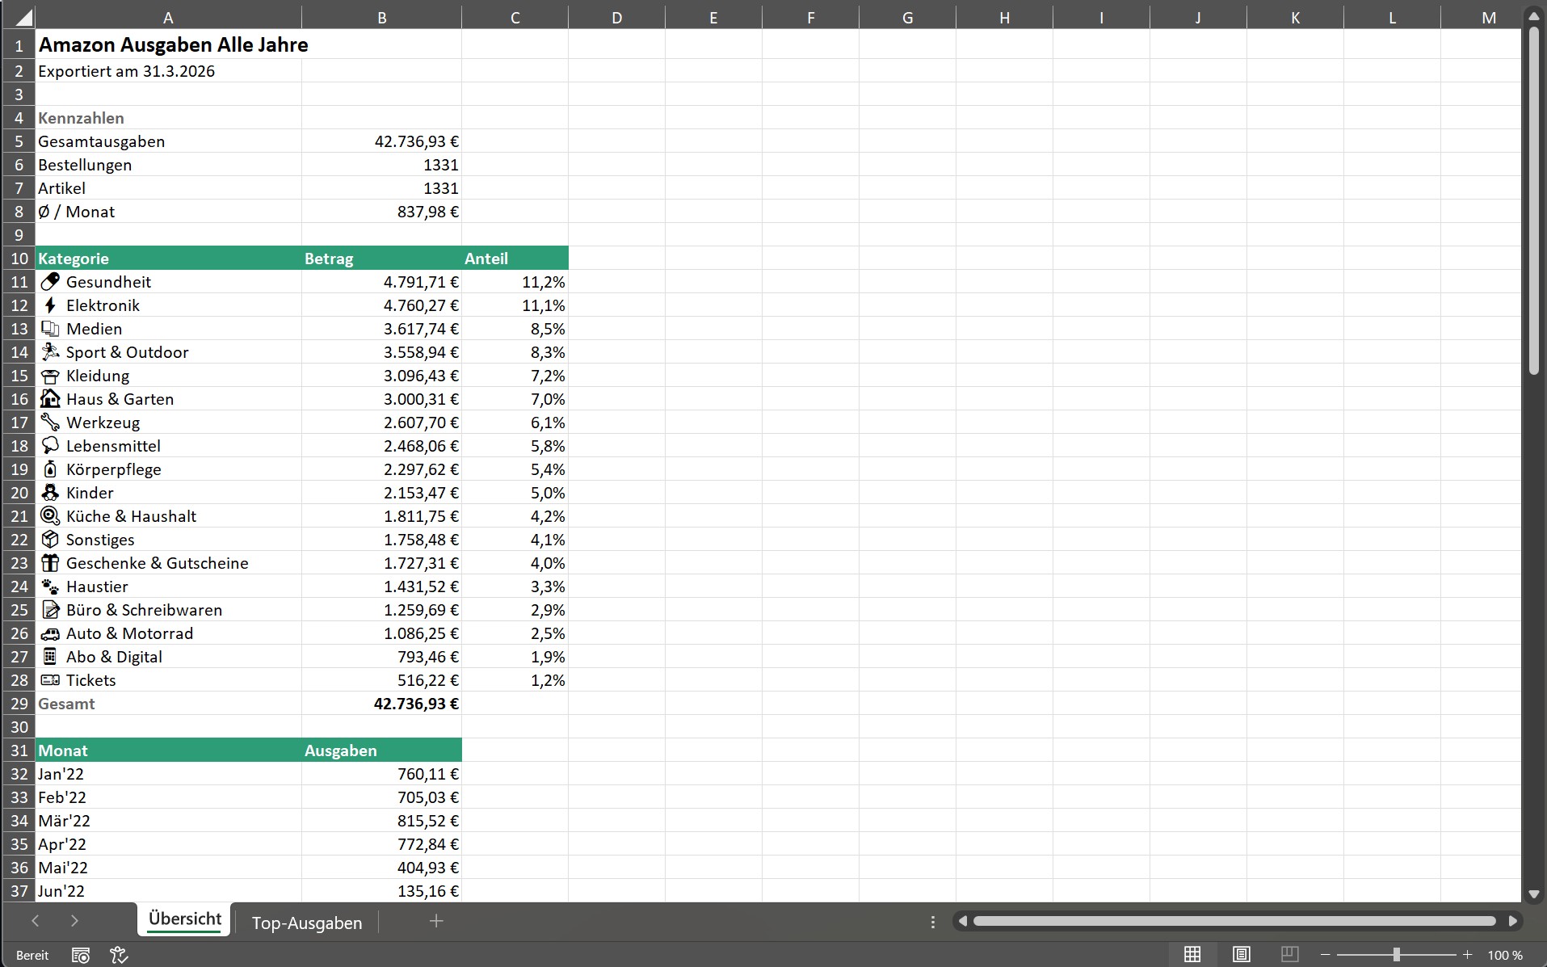Click the gift icon beside Geschenke & Gutscheine

coord(50,562)
